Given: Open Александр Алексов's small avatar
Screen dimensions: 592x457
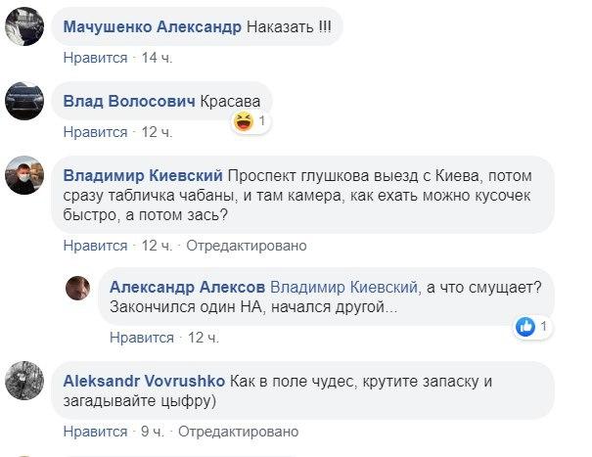Looking at the screenshot, I should click(77, 287).
